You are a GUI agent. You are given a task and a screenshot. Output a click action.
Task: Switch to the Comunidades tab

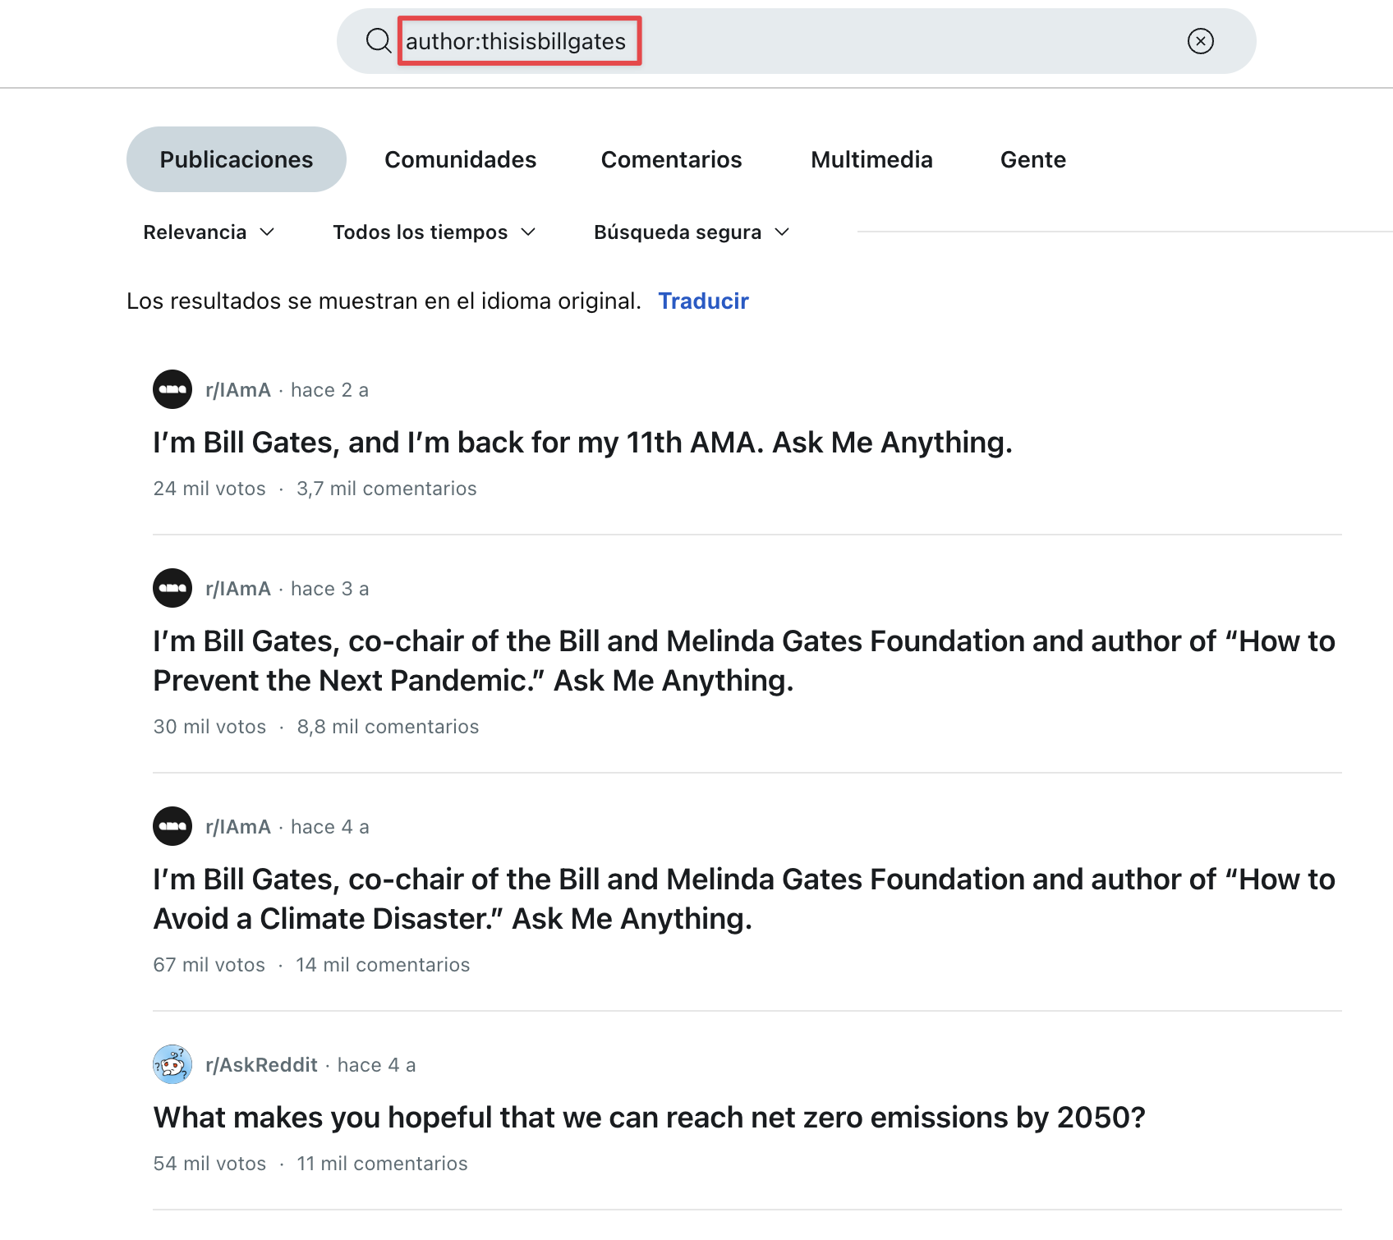coord(460,159)
